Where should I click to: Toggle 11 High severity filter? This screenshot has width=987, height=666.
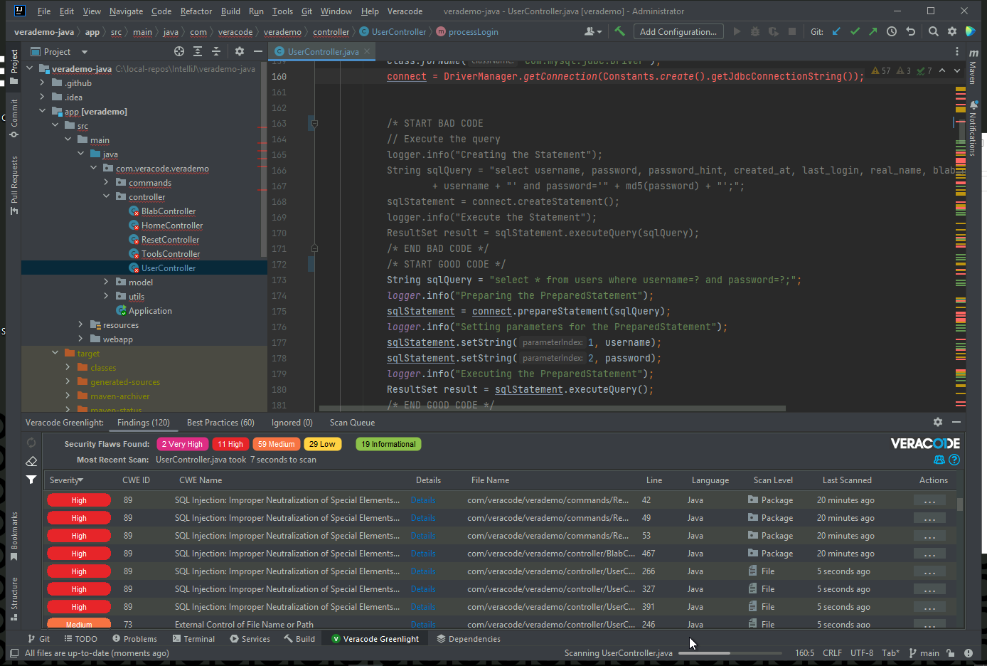pos(230,444)
